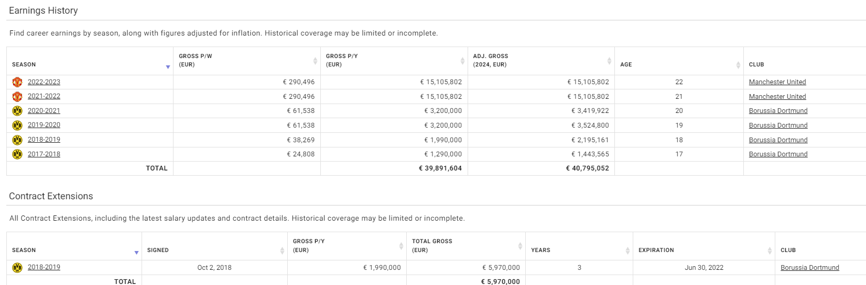Sort earnings by Gross P/Y column
866x285 pixels.
(x=462, y=61)
